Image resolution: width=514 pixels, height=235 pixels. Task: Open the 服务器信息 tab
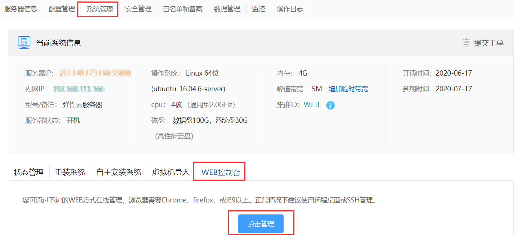[21, 9]
